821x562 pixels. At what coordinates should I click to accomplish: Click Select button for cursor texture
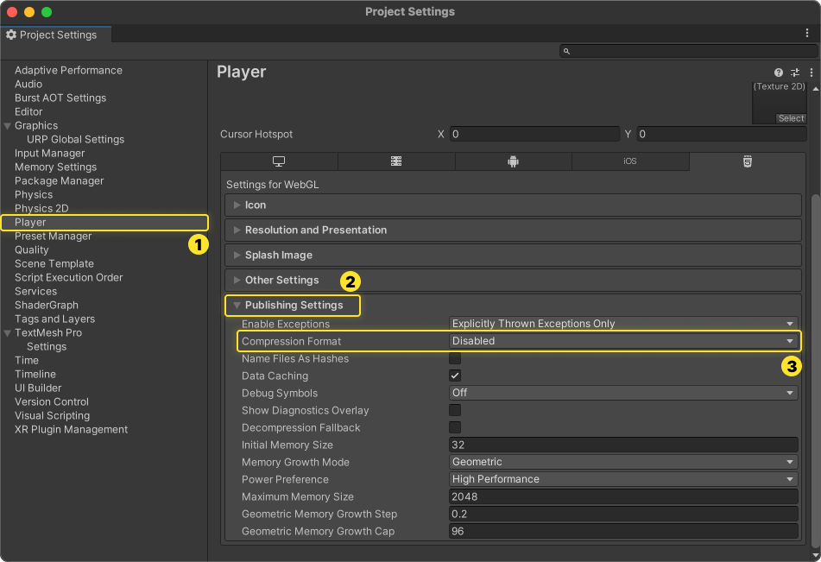pyautogui.click(x=791, y=118)
